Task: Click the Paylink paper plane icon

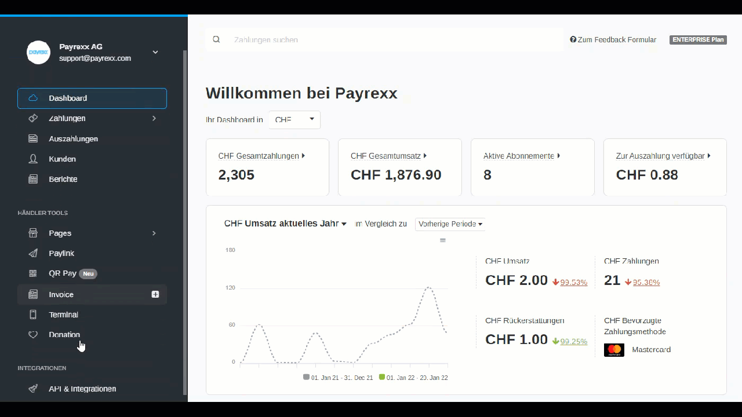Action: (x=33, y=253)
